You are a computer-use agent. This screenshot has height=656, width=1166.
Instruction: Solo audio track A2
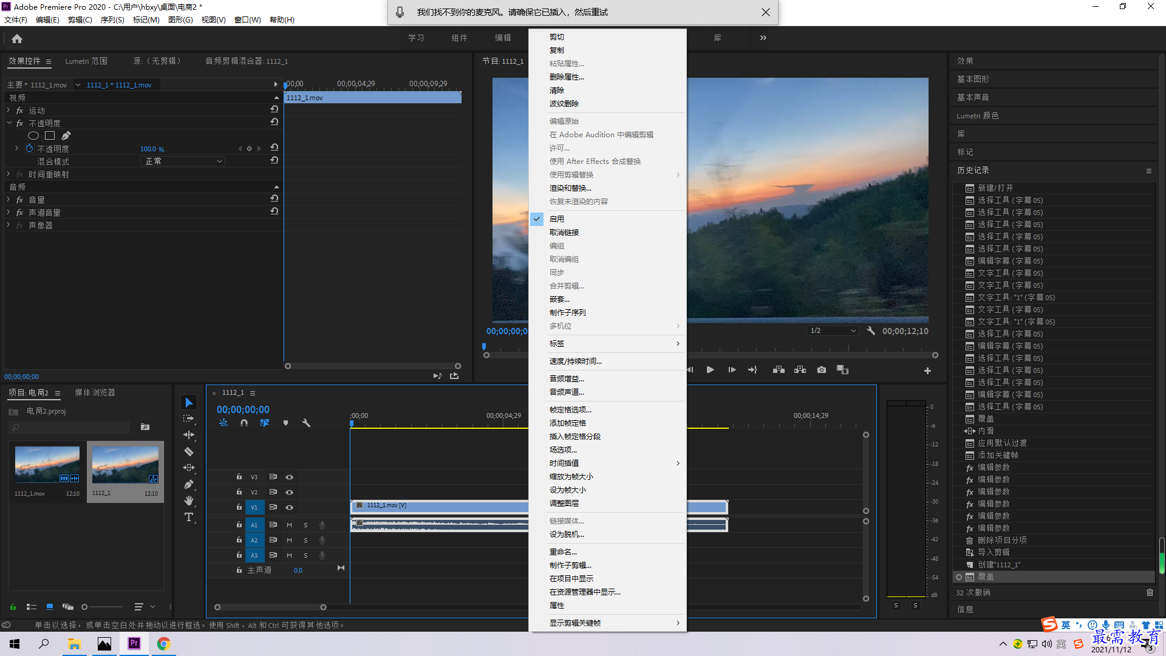[305, 540]
